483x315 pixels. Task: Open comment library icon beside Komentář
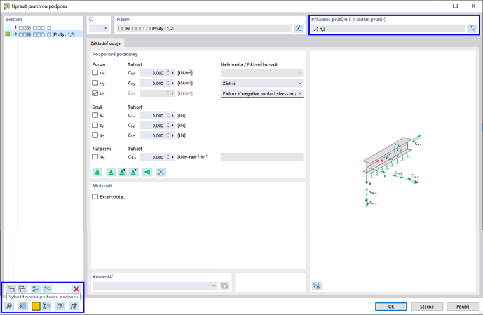(x=224, y=286)
